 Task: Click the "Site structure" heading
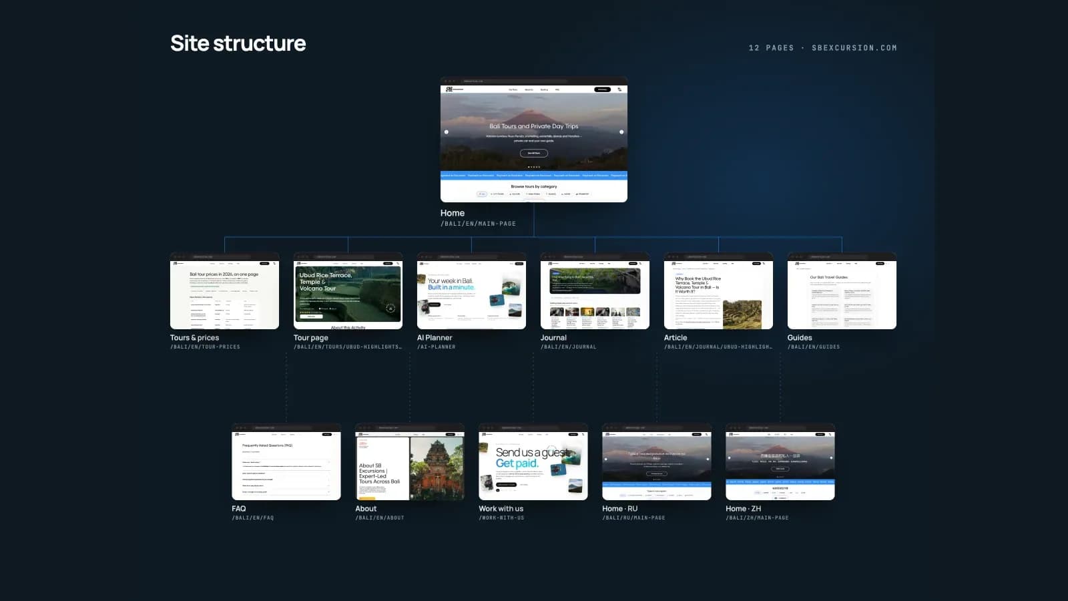[x=238, y=43]
